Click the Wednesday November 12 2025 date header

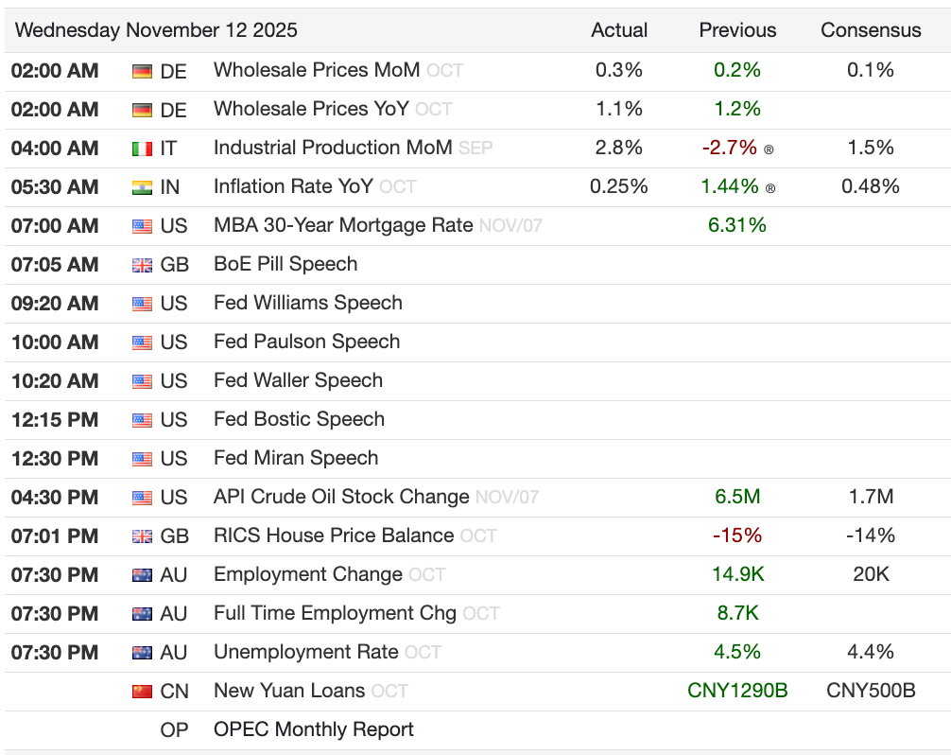tap(157, 30)
